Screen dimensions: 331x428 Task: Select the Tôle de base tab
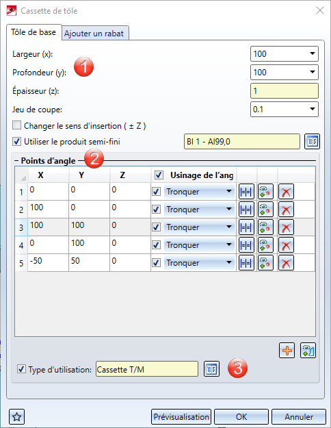point(34,32)
